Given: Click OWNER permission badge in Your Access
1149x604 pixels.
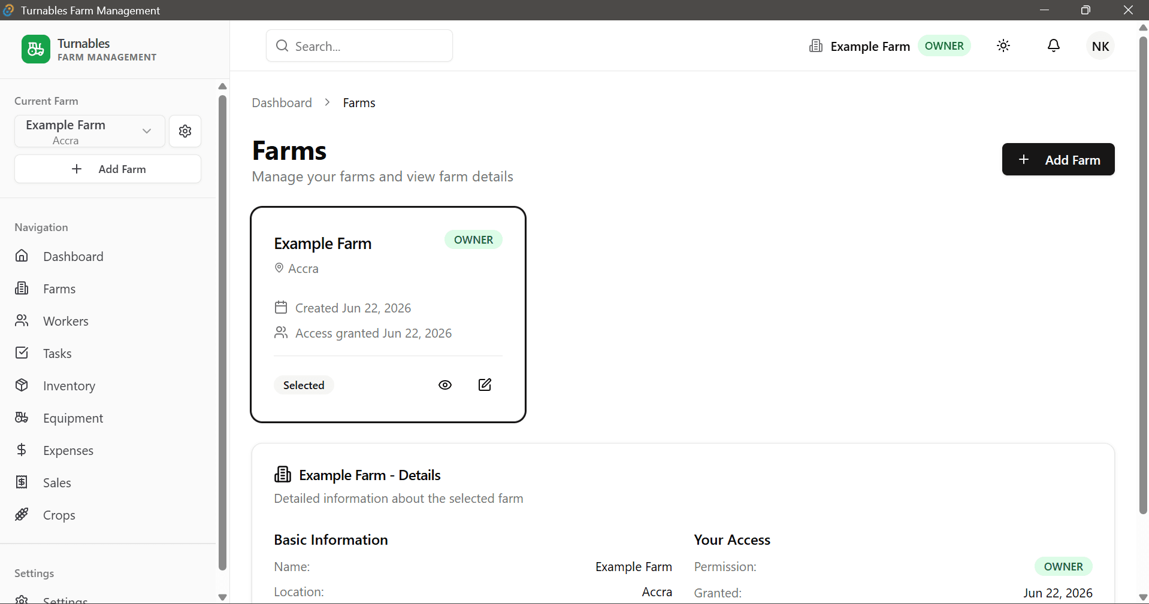Looking at the screenshot, I should pos(1063,566).
